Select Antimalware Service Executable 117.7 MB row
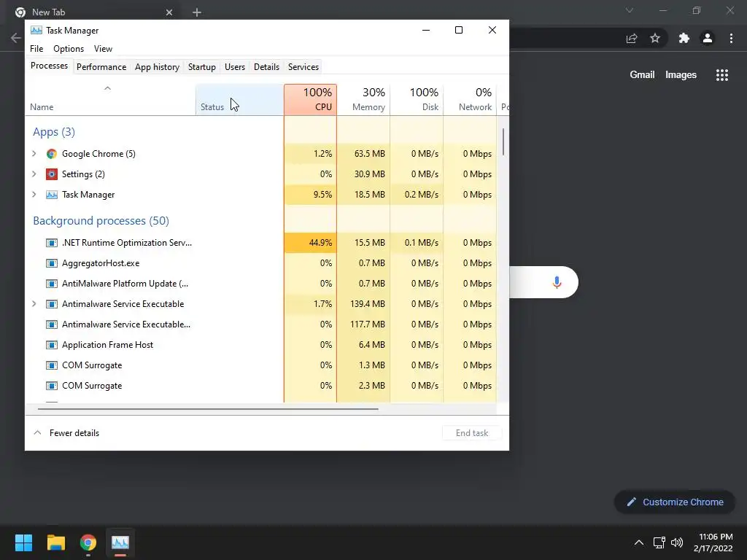747x560 pixels. click(261, 324)
